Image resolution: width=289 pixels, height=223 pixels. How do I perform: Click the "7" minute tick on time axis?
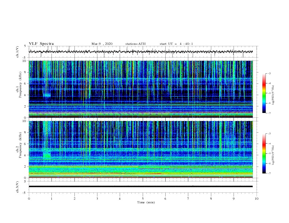[188, 199]
